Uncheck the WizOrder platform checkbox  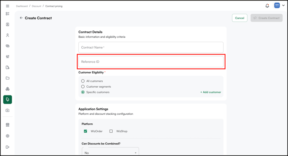(x=86, y=131)
